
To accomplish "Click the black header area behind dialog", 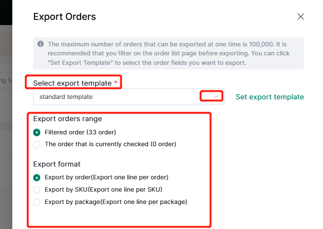I will point(6,12).
